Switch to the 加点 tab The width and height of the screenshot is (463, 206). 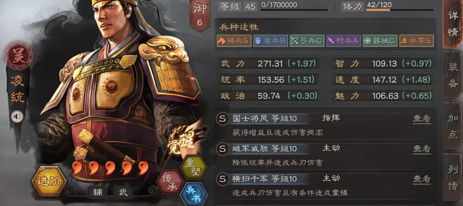(x=453, y=126)
